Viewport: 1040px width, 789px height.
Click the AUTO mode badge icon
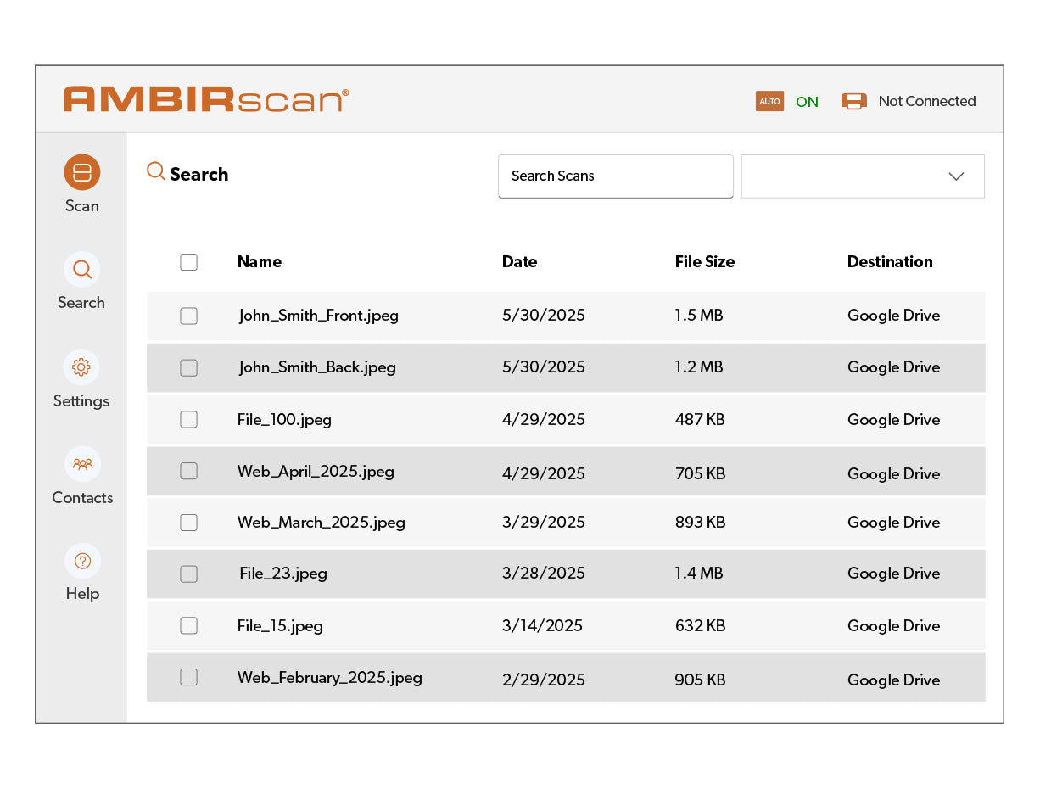[x=769, y=102]
